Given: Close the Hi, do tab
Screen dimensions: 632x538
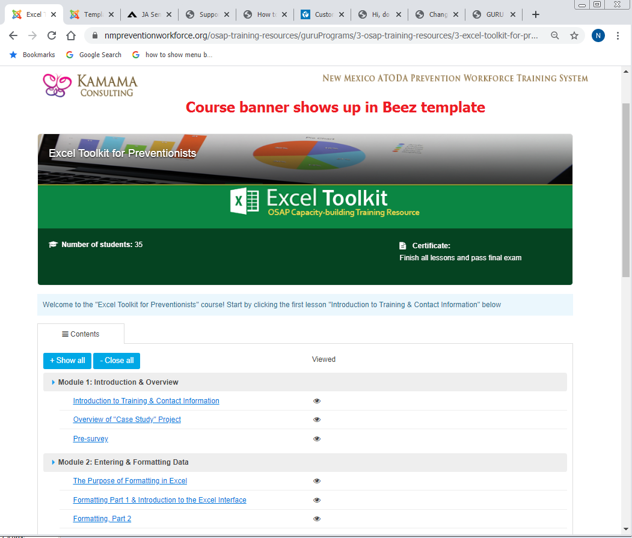Looking at the screenshot, I should (398, 14).
